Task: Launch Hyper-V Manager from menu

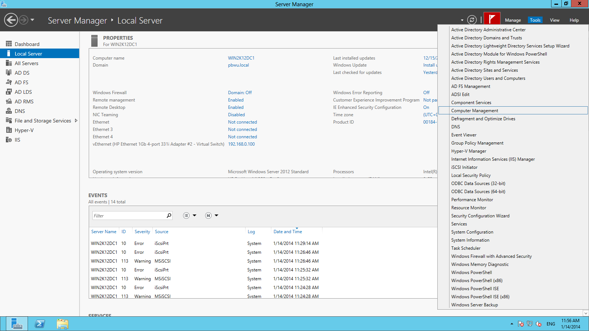Action: 469,151
